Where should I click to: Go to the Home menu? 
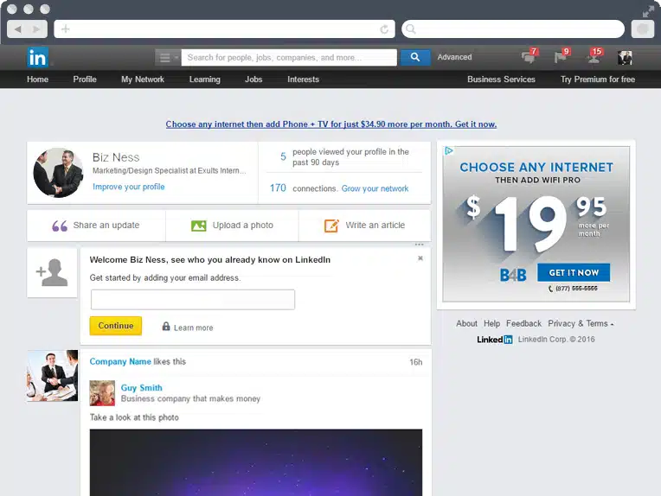pyautogui.click(x=37, y=79)
